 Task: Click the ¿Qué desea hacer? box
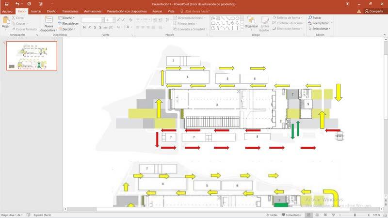point(195,11)
